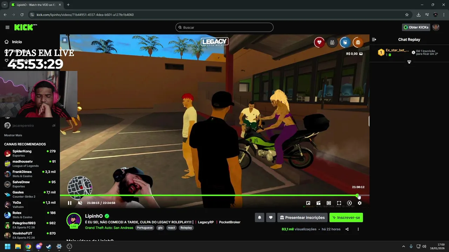Open the hamburger menu beside the Kick logo
Image resolution: width=449 pixels, height=252 pixels.
click(x=7, y=27)
